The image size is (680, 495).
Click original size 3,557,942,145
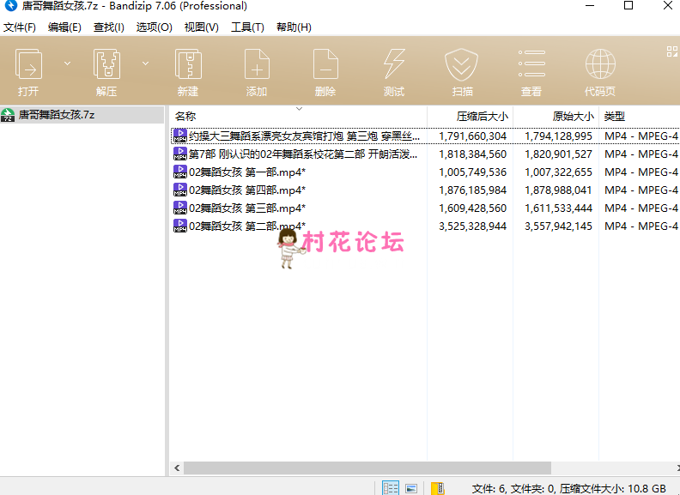(x=559, y=226)
